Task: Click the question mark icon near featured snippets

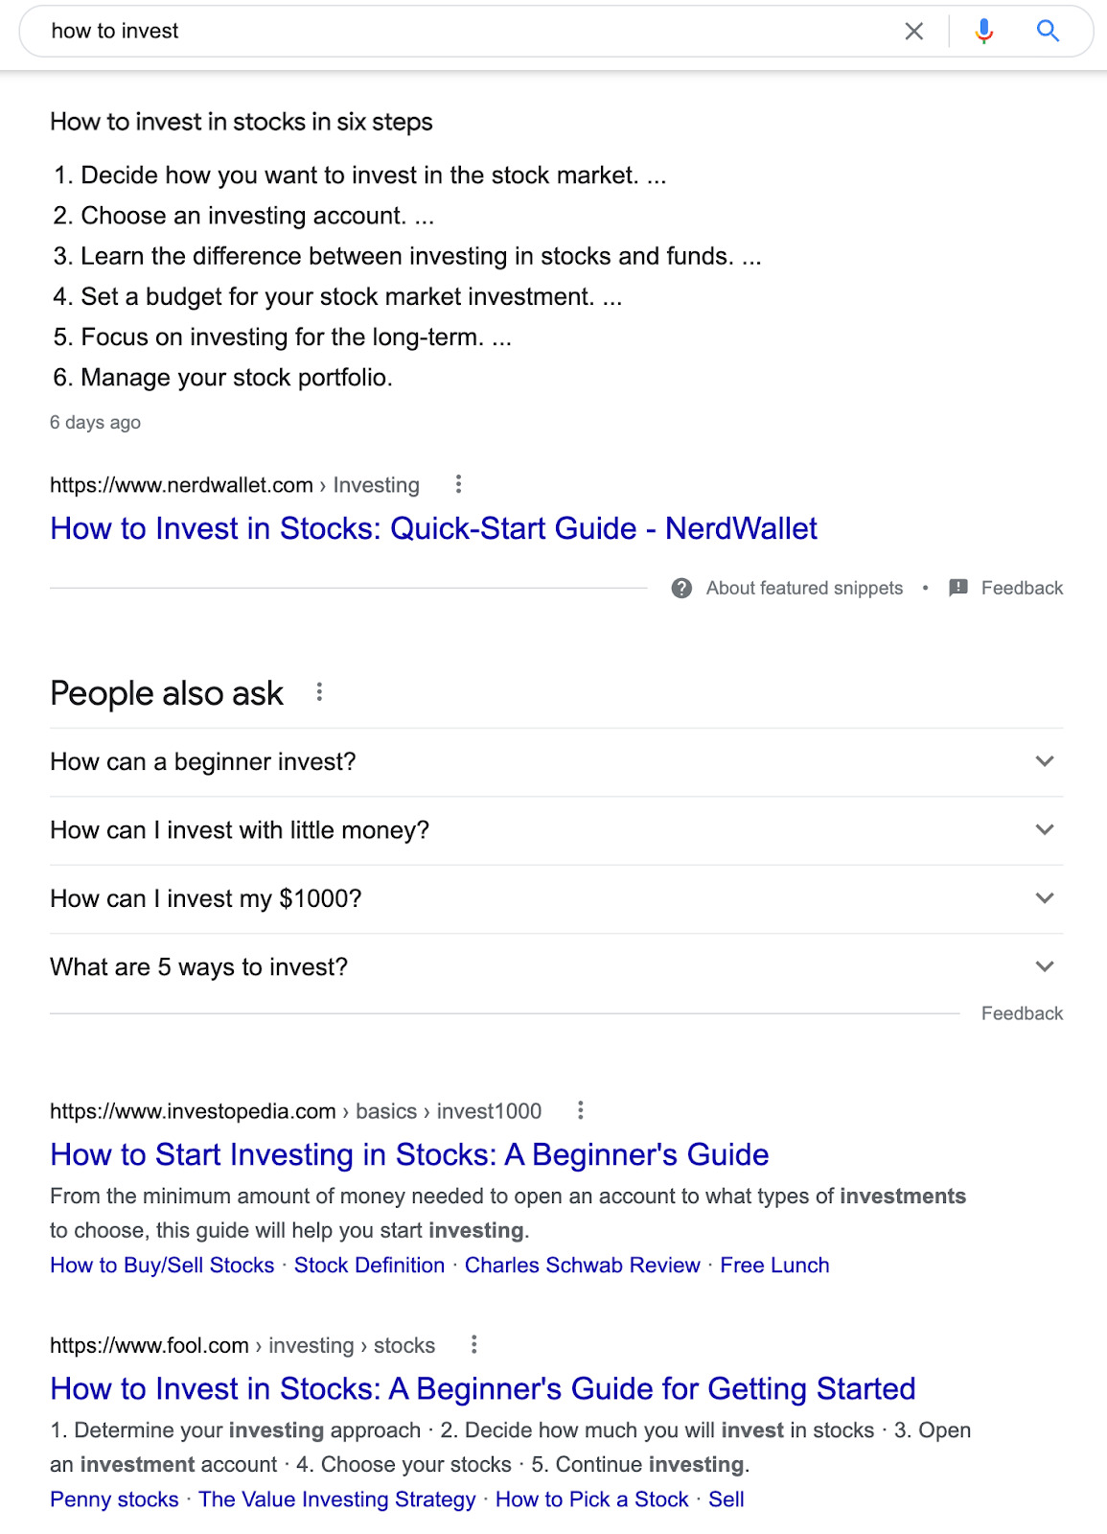Action: pos(680,588)
